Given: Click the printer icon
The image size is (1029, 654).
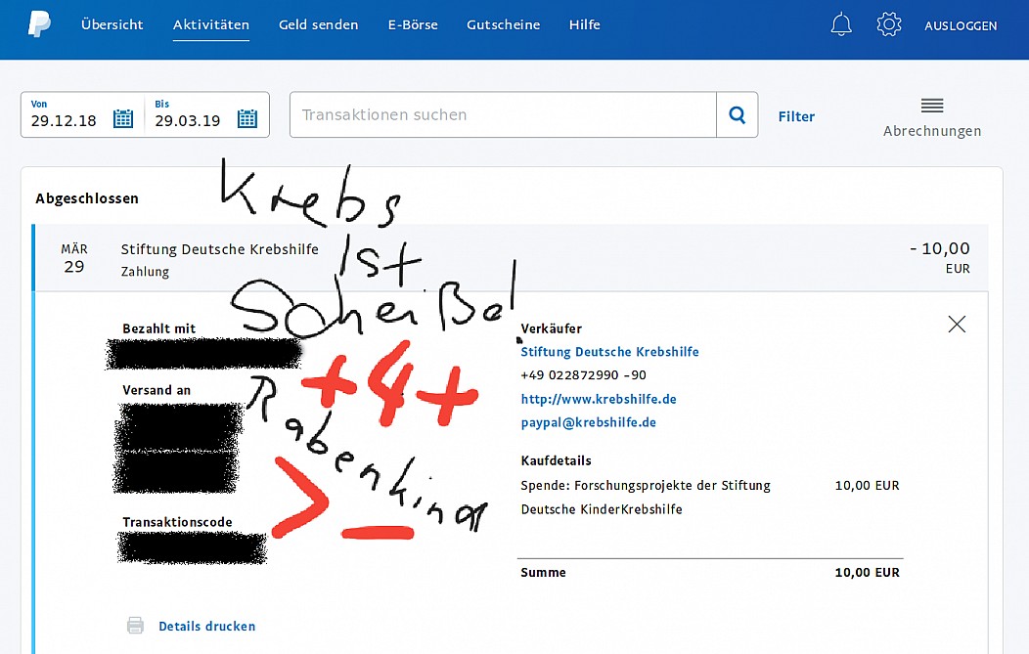Looking at the screenshot, I should click(x=135, y=625).
